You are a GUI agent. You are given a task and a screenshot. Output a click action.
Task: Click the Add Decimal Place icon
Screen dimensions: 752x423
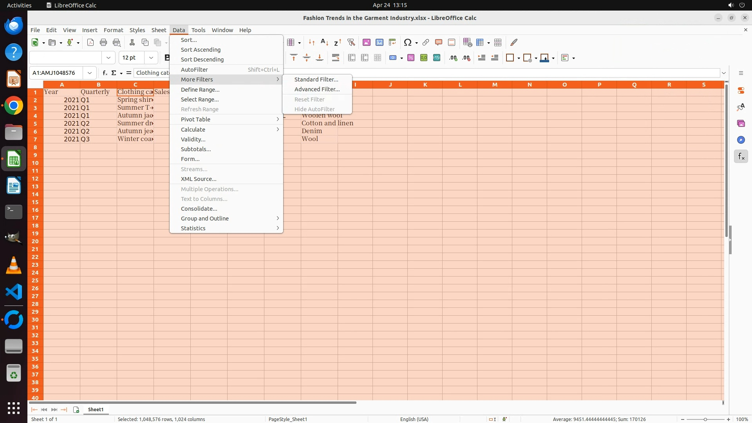click(453, 58)
